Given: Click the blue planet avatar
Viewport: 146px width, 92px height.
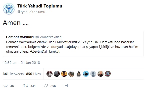Looking at the screenshot, I should point(86,74).
